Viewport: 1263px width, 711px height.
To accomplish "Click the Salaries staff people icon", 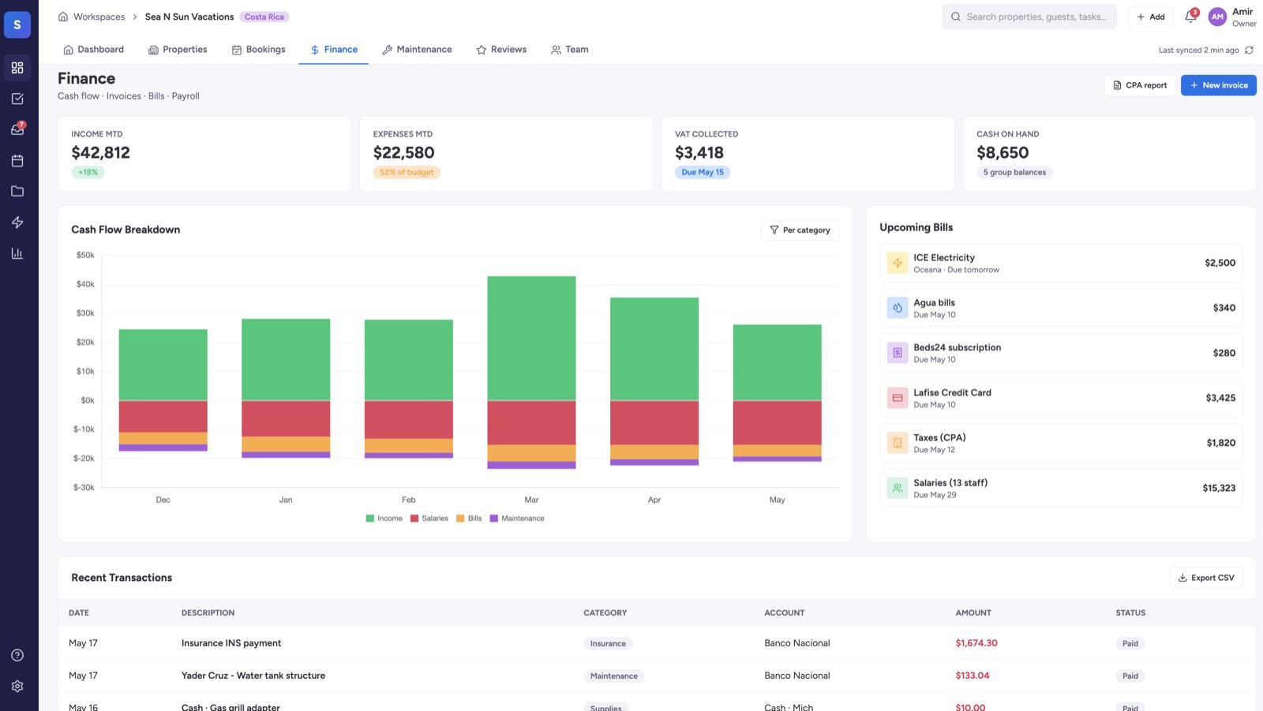I will 898,488.
